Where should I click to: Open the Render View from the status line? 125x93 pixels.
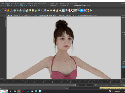[75, 5]
